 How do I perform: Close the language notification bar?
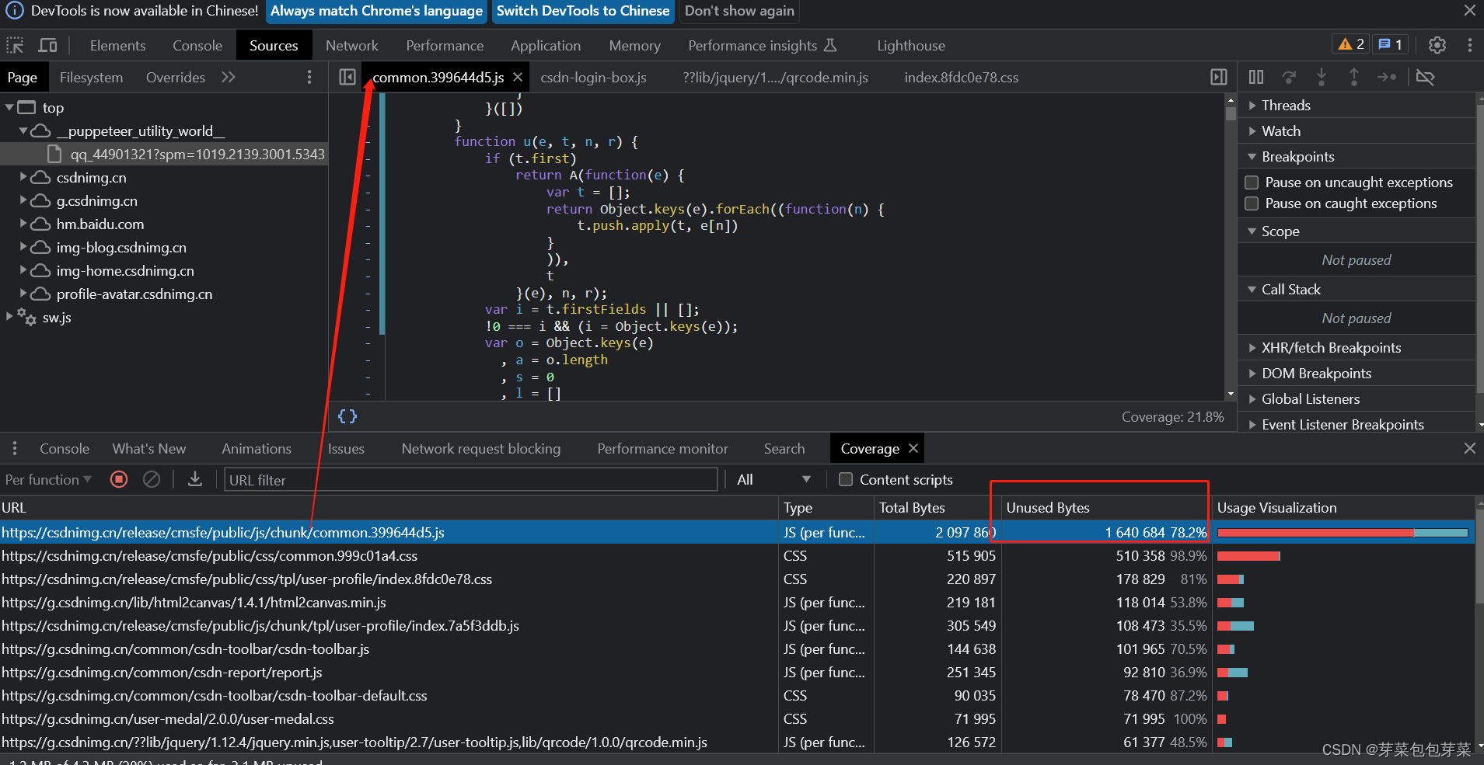1469,10
